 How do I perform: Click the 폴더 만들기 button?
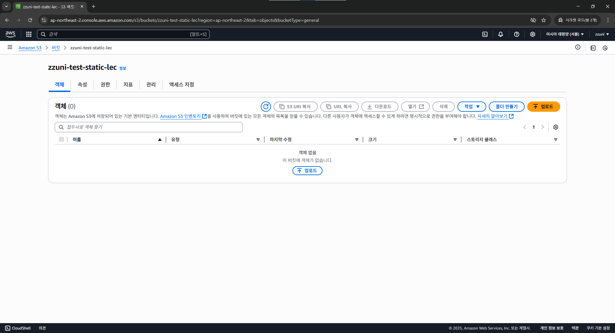coord(506,107)
